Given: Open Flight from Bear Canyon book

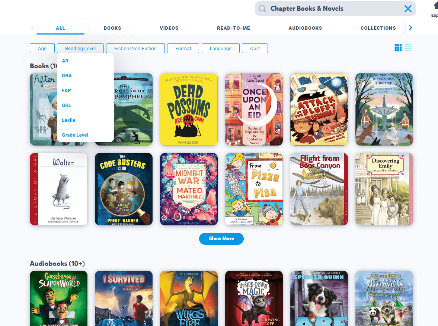Looking at the screenshot, I should point(319,189).
